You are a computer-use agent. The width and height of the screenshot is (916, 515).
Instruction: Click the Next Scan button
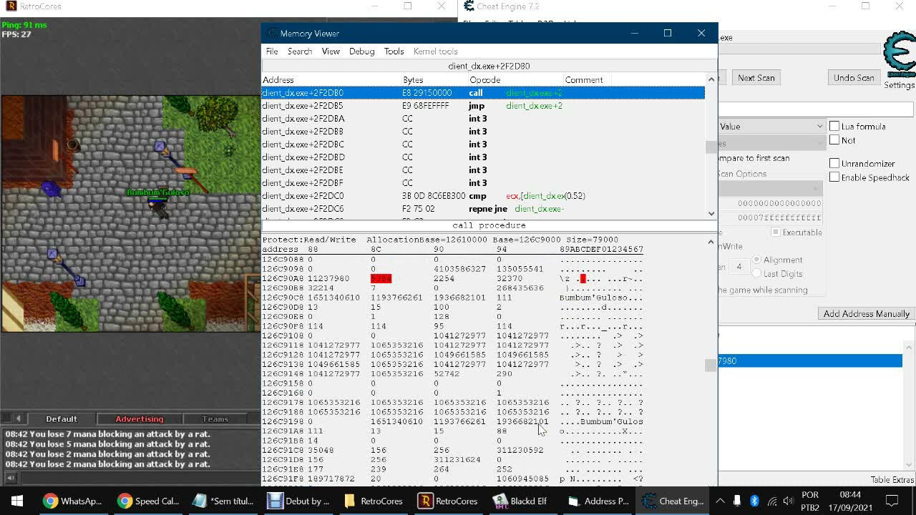point(756,78)
